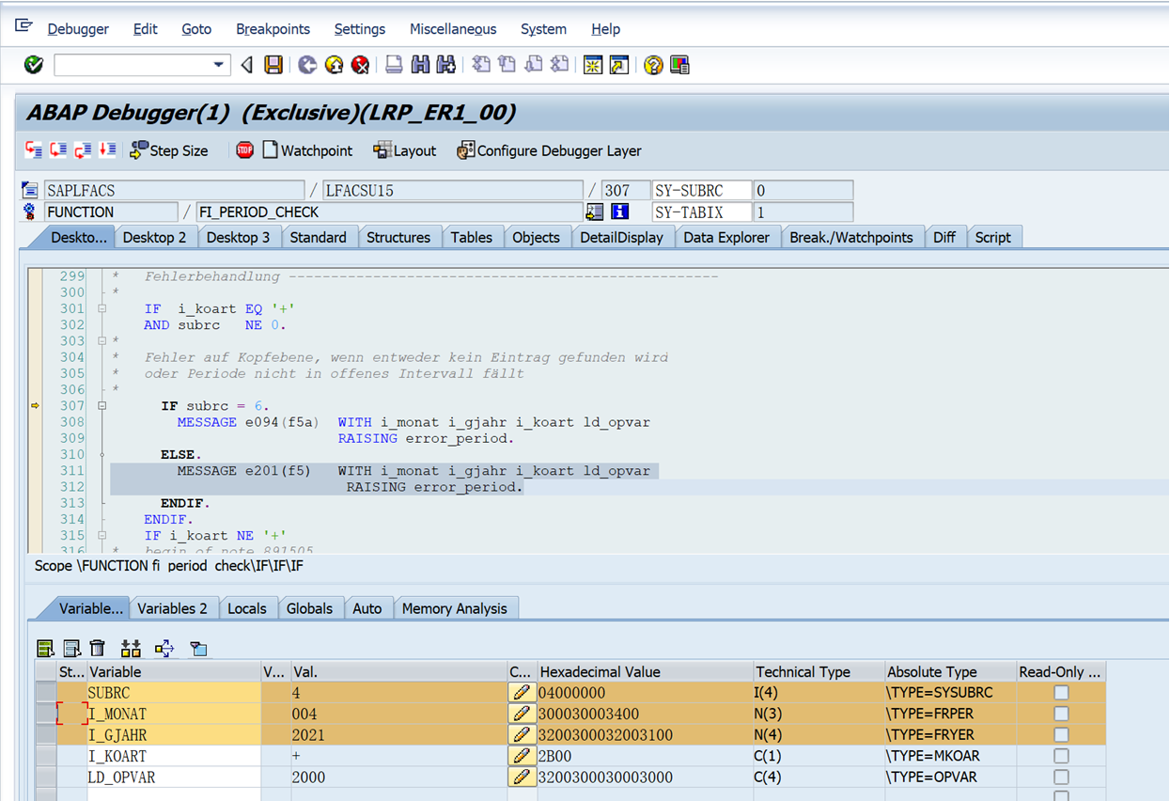The image size is (1170, 801).
Task: Click the Configure Debugger Layer icon
Action: pyautogui.click(x=465, y=150)
